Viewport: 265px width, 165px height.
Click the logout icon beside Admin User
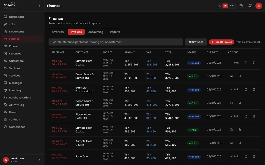39,160
